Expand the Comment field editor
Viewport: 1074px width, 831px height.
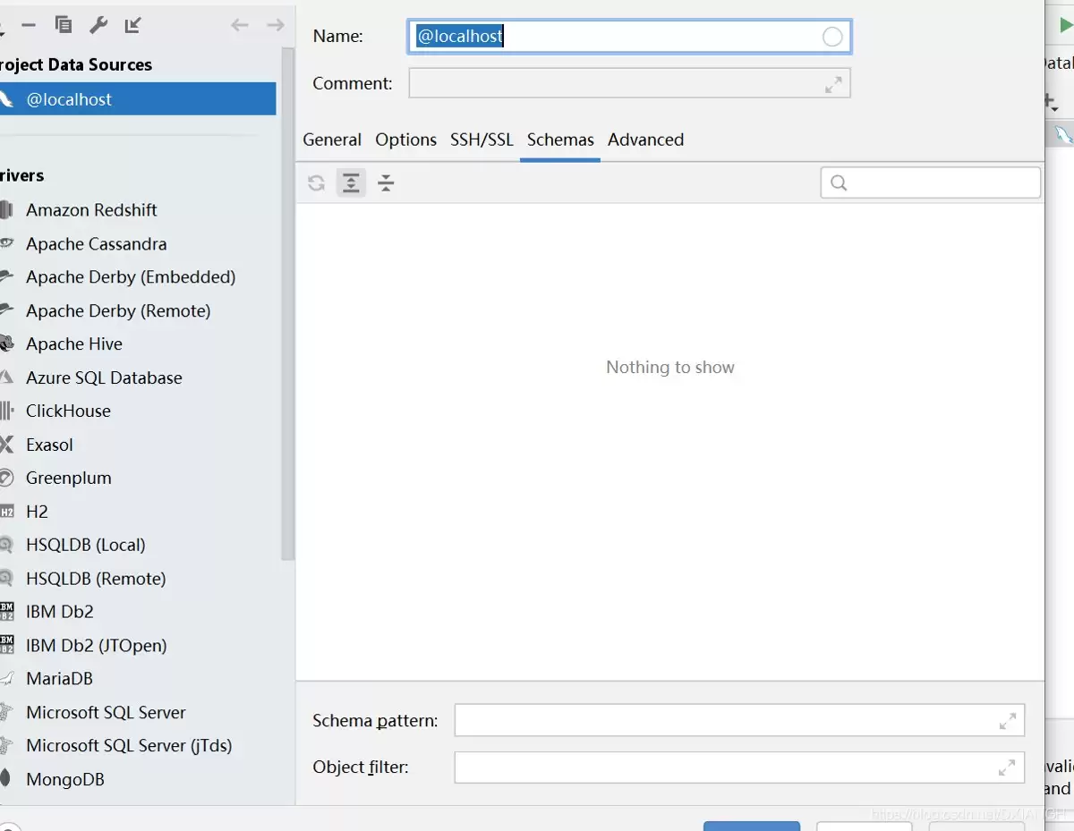(x=832, y=84)
